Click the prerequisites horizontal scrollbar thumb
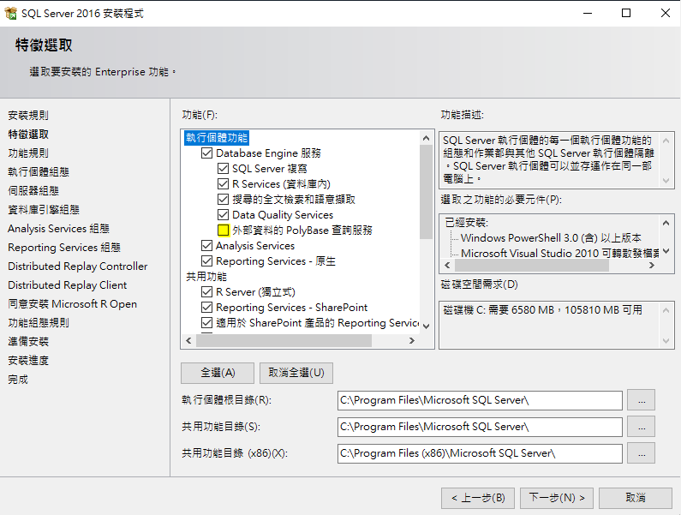681x515 pixels. coord(532,265)
